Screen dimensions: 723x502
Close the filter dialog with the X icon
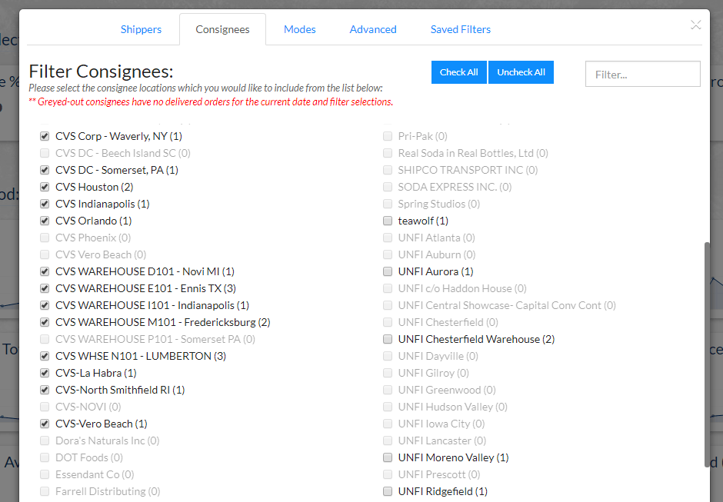[x=696, y=25]
